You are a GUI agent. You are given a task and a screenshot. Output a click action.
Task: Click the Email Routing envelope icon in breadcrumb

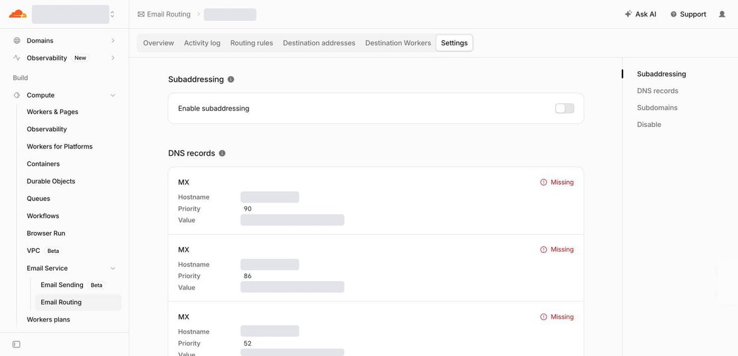tap(141, 14)
